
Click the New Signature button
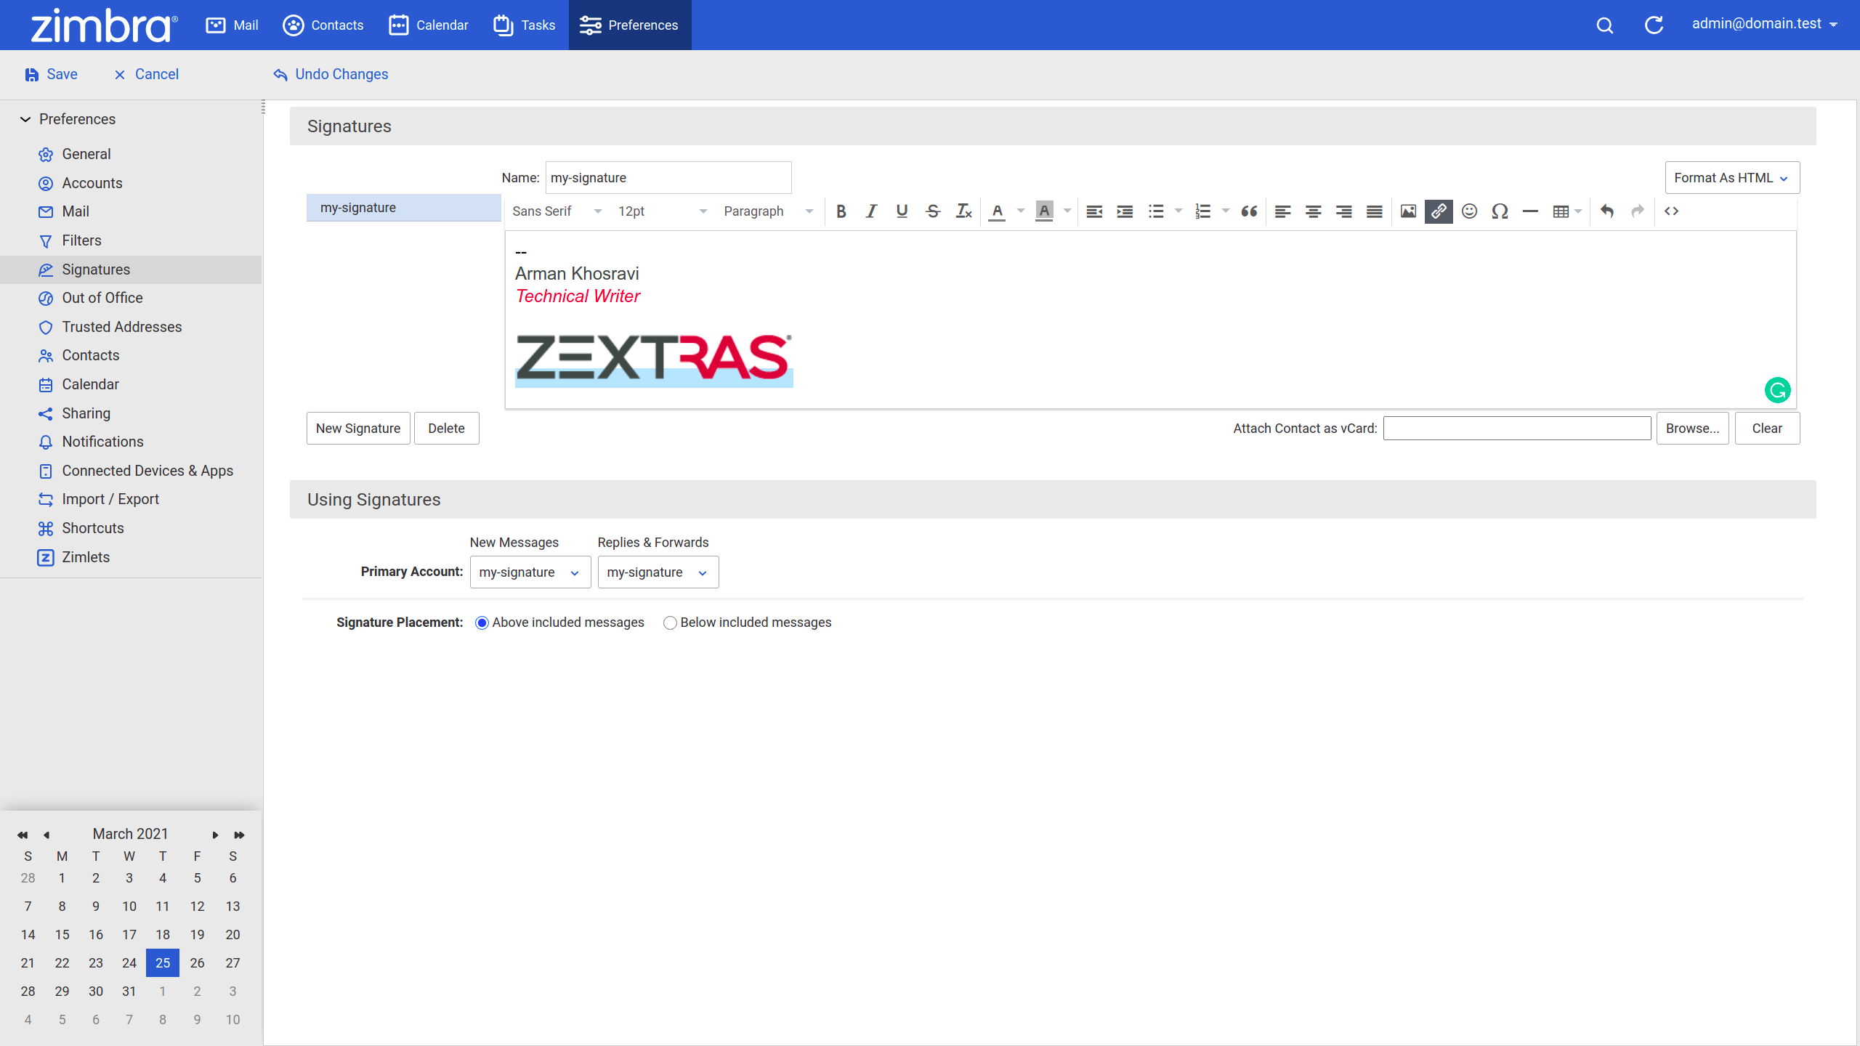(357, 428)
